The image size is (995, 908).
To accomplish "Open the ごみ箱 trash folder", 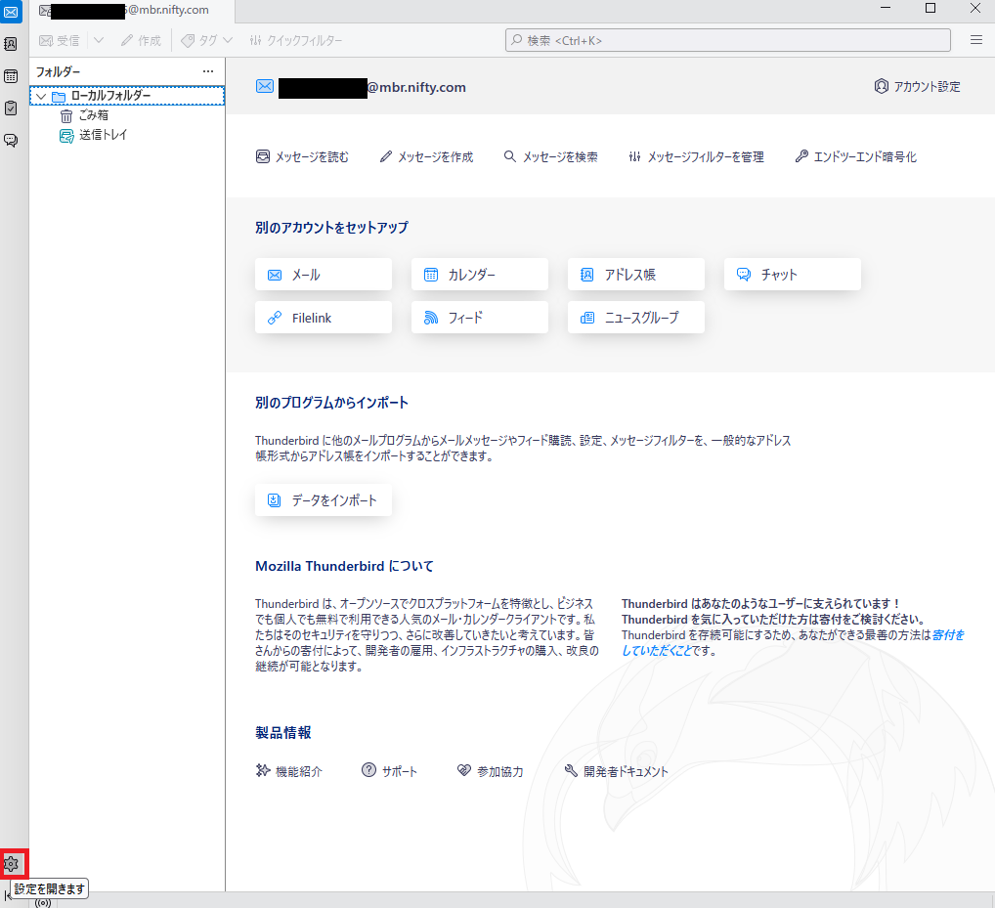I will point(93,115).
